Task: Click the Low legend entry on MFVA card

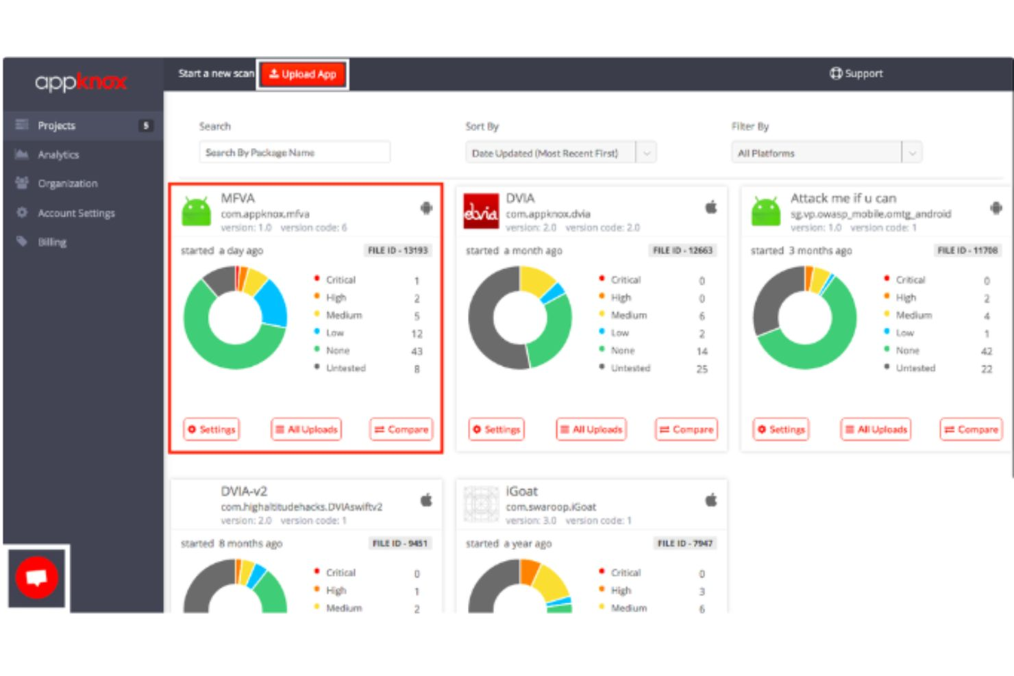Action: pyautogui.click(x=330, y=333)
